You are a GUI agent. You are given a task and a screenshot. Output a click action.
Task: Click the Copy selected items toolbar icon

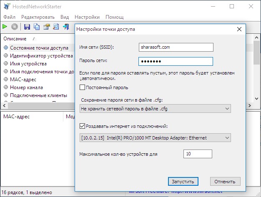tap(37, 27)
